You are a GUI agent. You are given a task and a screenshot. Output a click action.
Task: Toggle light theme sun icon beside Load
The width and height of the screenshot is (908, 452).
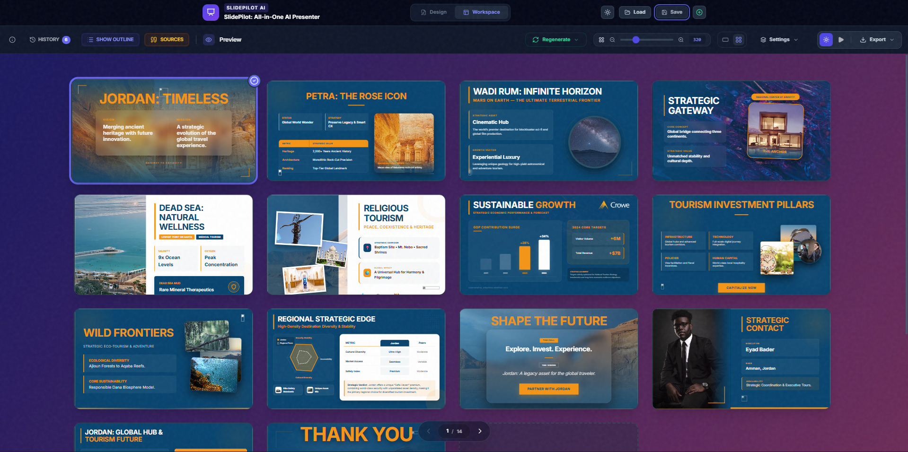608,12
